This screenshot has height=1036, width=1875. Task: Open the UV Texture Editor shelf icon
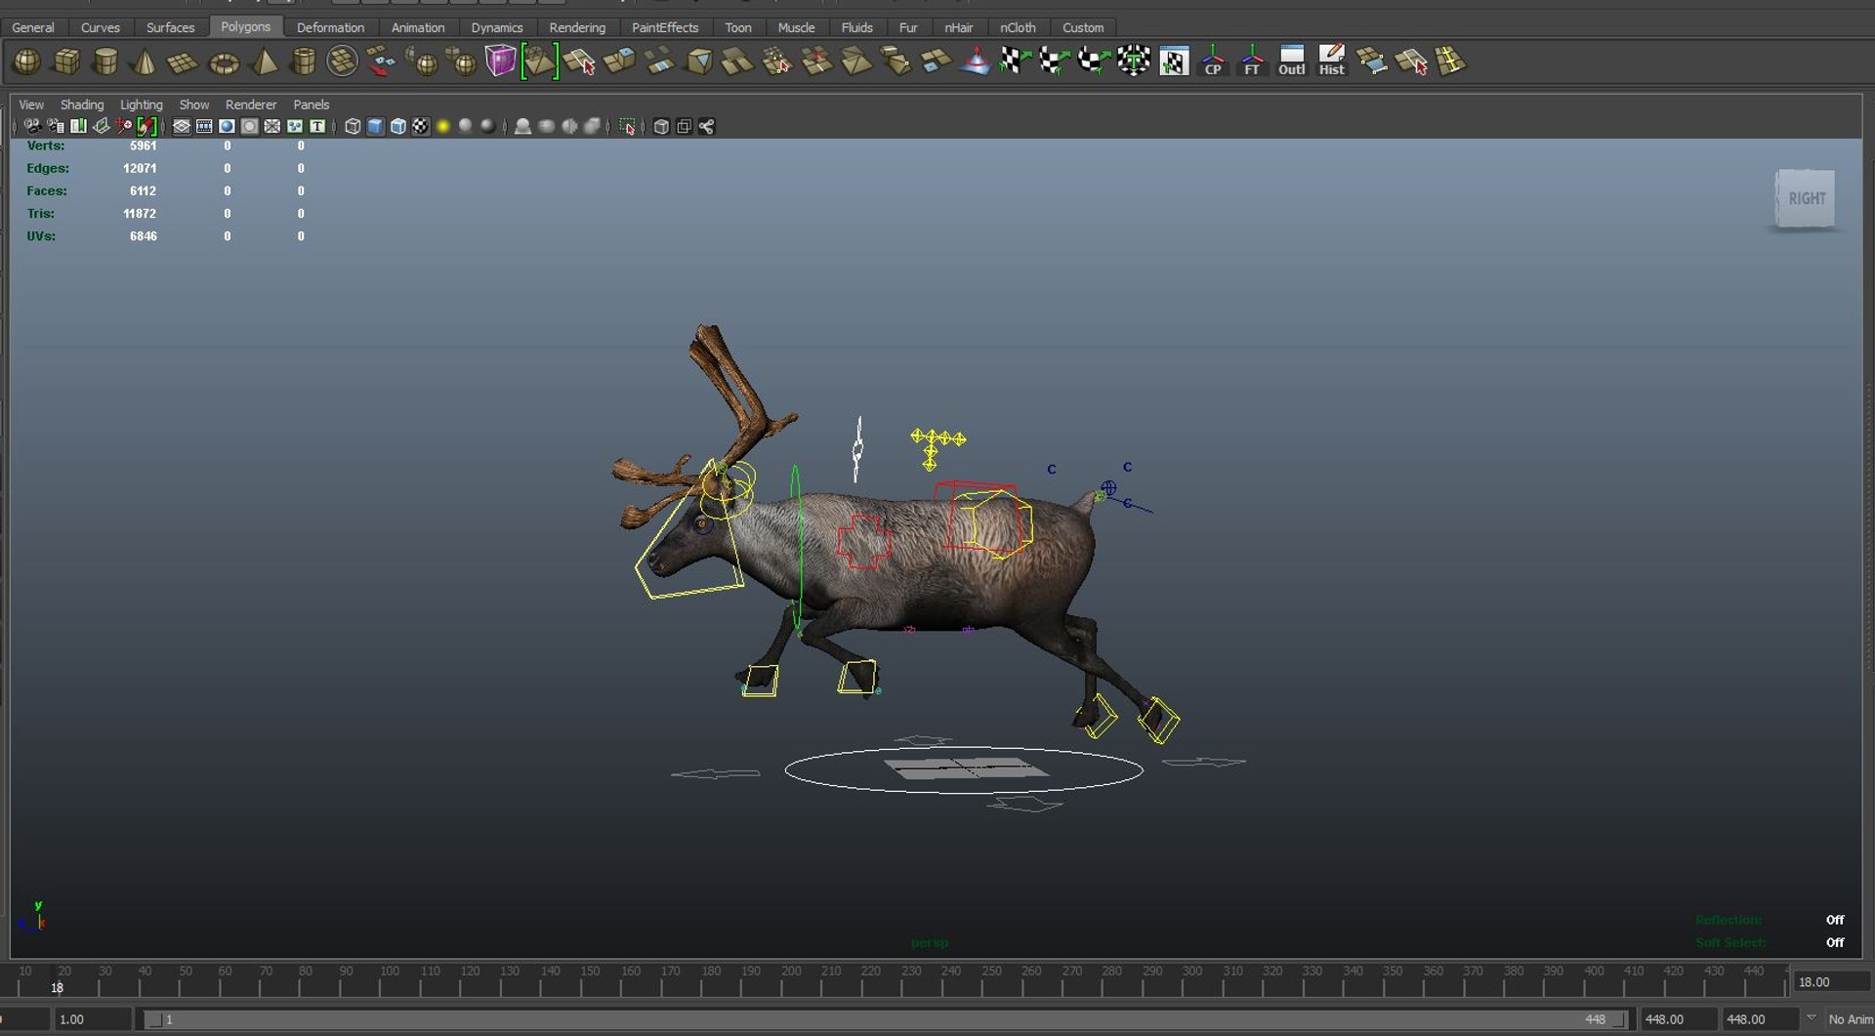click(1174, 62)
